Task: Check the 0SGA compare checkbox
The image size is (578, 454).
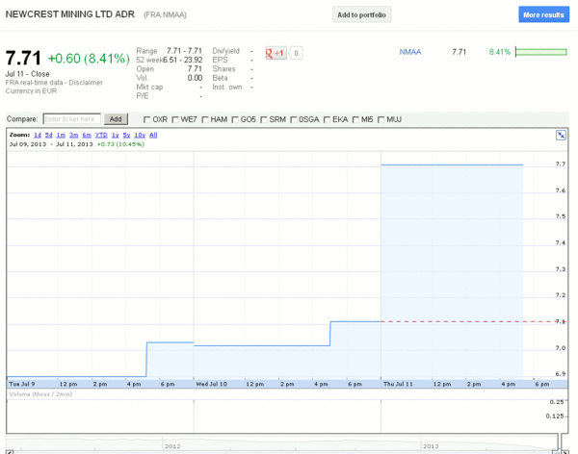Action: (x=294, y=119)
